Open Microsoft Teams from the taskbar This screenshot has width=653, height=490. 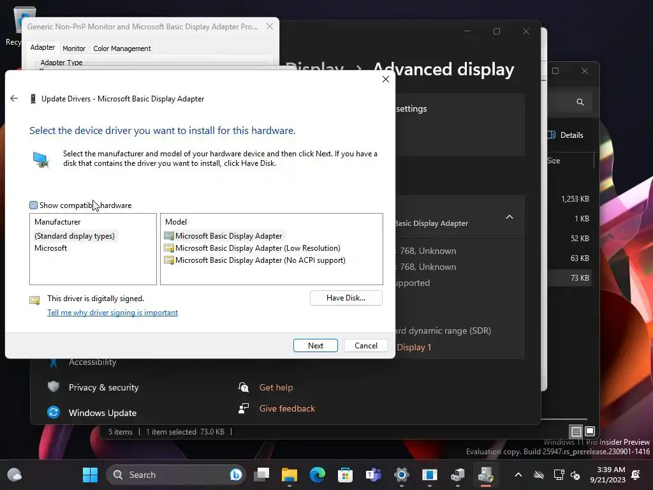[373, 475]
